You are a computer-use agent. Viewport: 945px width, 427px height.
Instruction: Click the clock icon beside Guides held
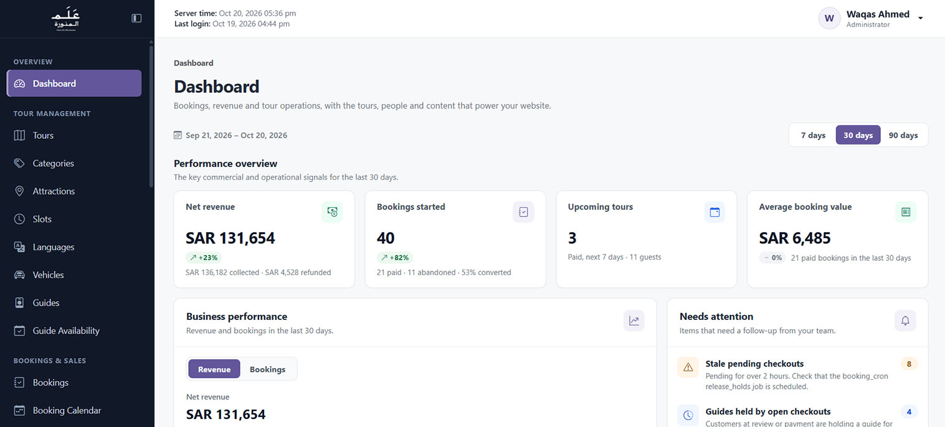(688, 415)
